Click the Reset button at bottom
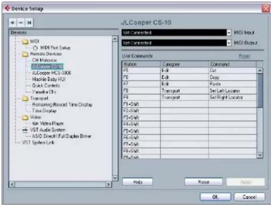This screenshot has height=205, width=271. tap(204, 182)
